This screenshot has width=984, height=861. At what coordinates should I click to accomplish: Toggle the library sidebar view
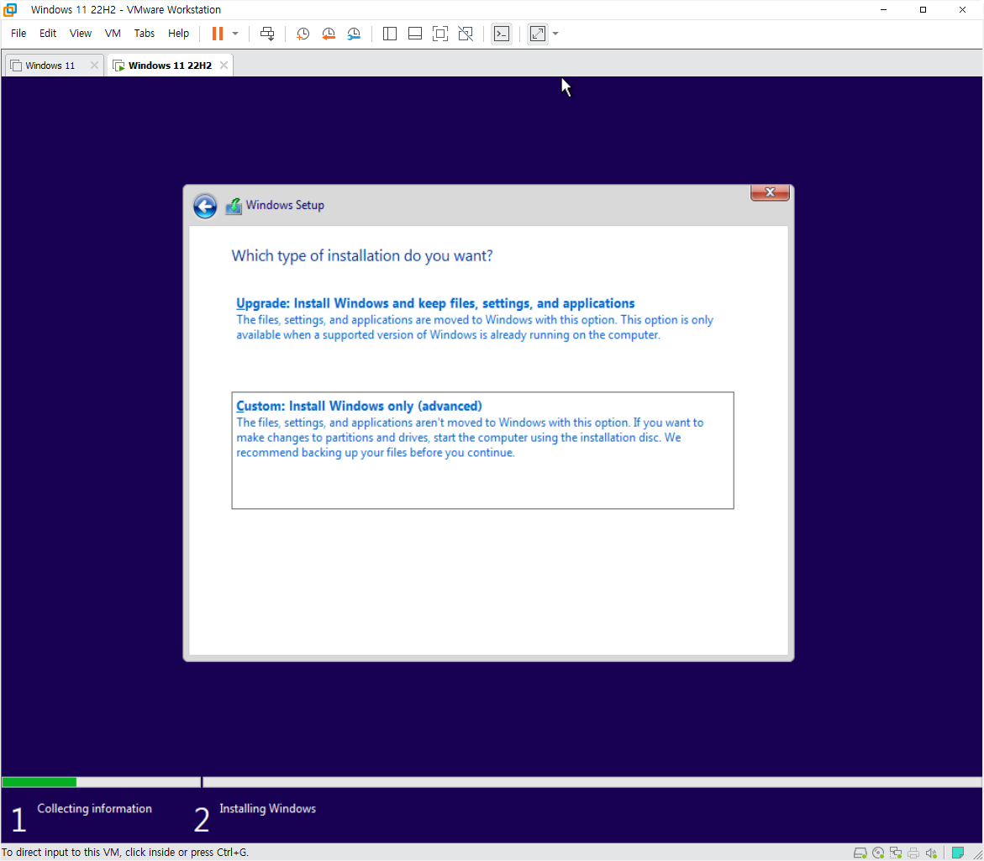pyautogui.click(x=390, y=34)
